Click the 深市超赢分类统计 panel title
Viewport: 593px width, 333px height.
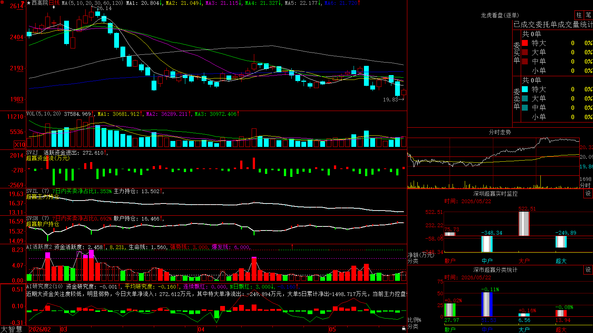pos(496,270)
